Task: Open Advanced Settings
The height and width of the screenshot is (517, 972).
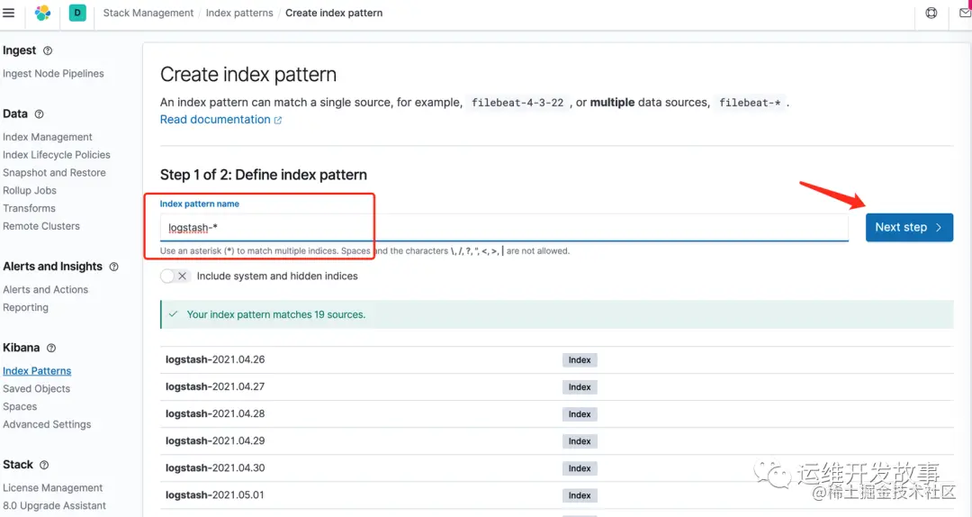Action: 47,424
